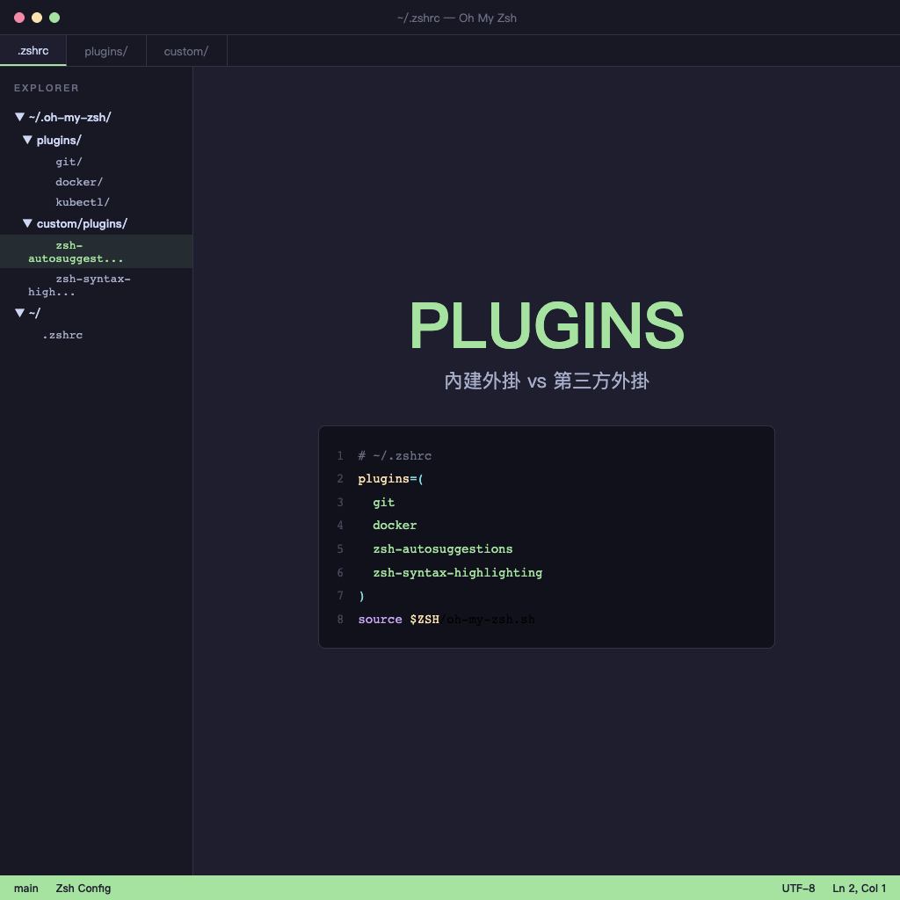Open .zshrc file in explorer tree
900x900 pixels.
tap(62, 335)
